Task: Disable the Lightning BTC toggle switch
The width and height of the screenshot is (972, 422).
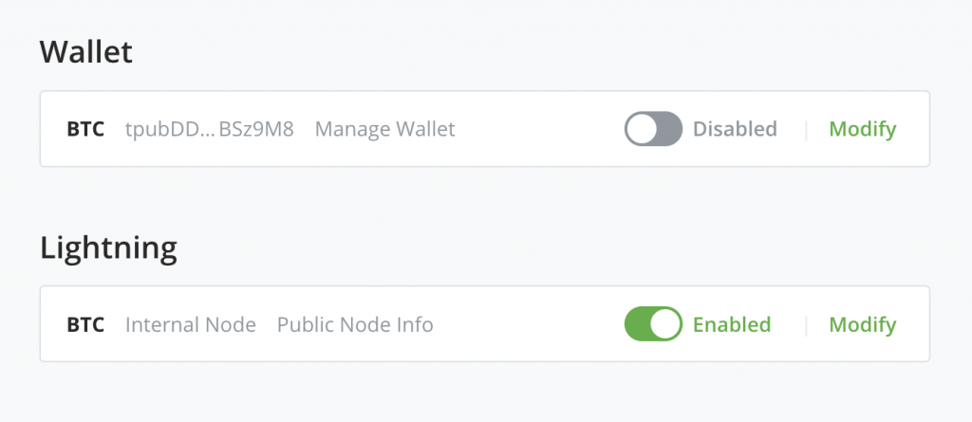Action: click(x=653, y=324)
